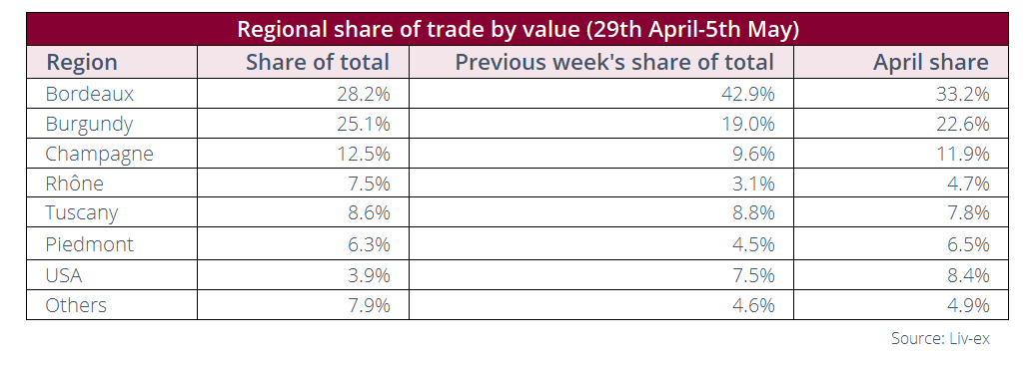Click USA's 3.9% share value
Screen dimensions: 1034x370
tap(369, 274)
